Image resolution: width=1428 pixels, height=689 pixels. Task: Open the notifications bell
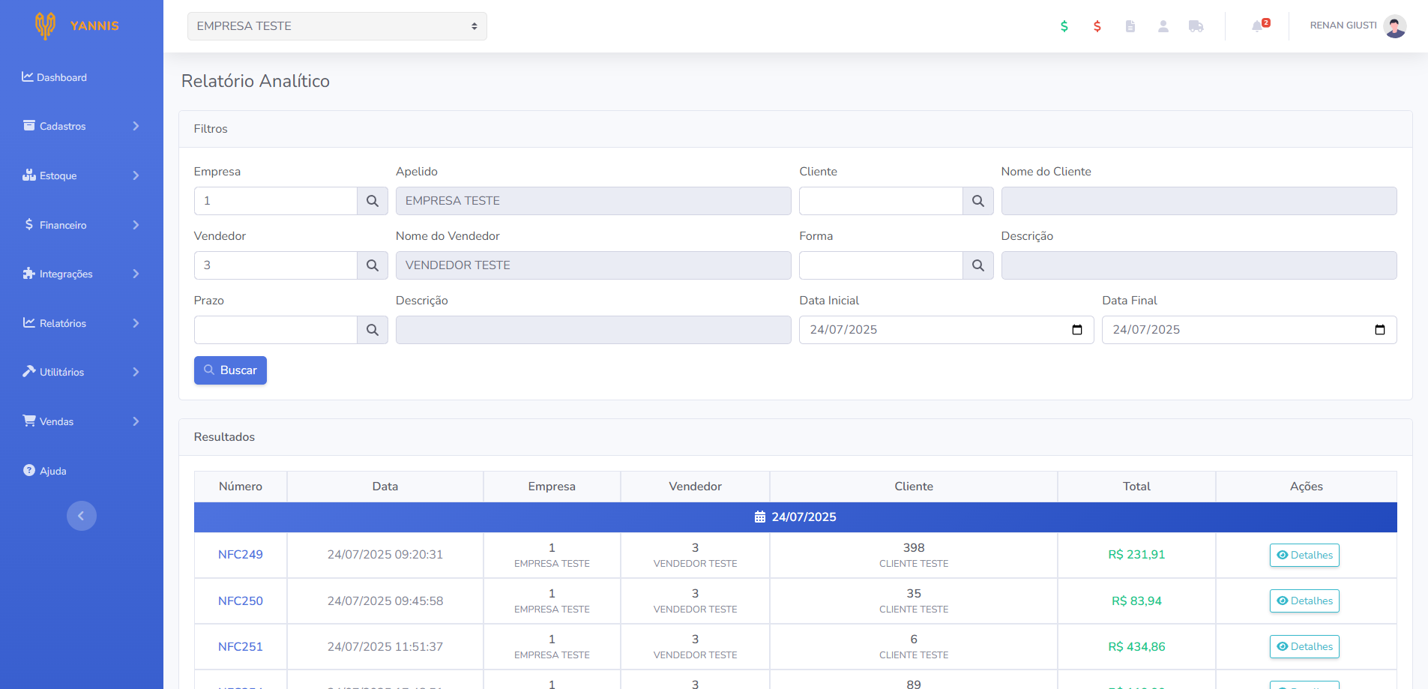tap(1258, 26)
